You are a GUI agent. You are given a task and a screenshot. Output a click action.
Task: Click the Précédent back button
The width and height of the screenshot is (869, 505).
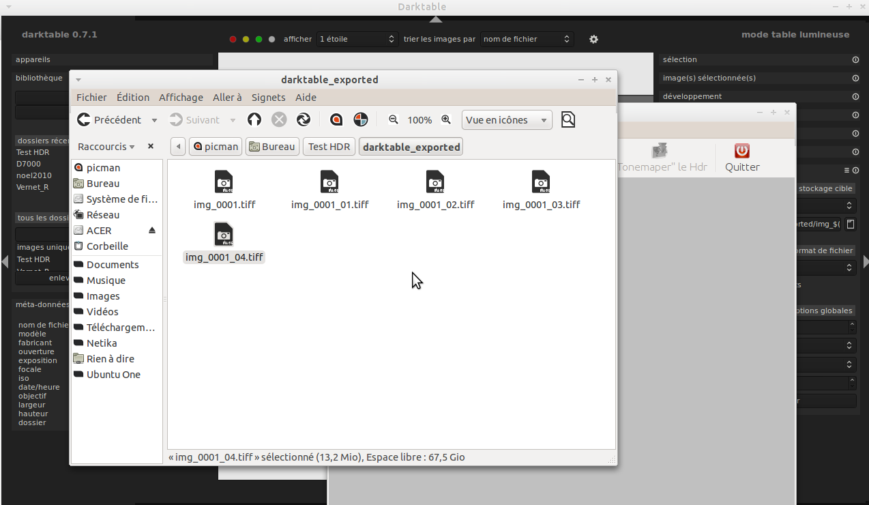109,119
